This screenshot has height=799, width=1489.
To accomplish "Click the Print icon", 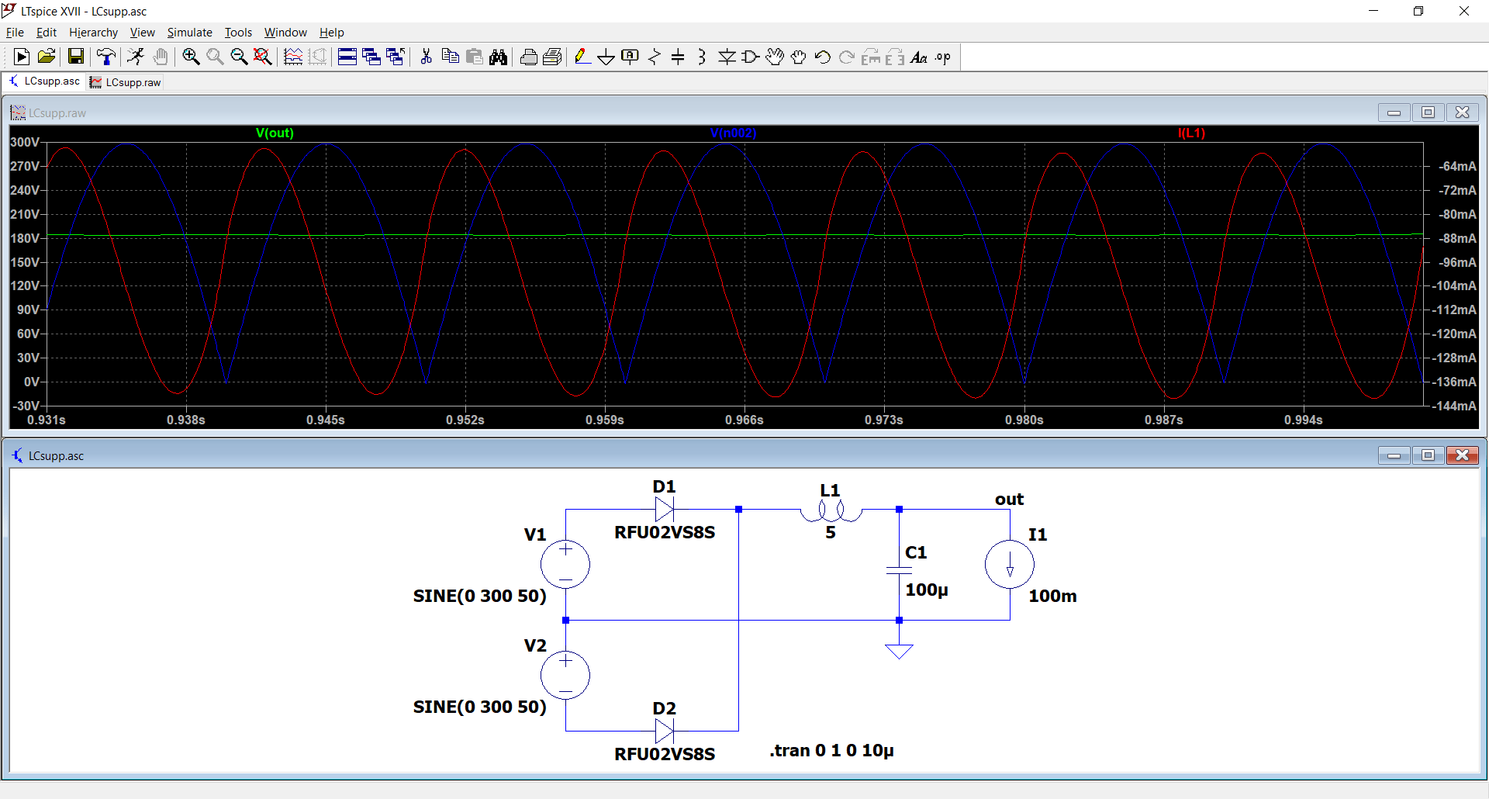I will pos(553,57).
